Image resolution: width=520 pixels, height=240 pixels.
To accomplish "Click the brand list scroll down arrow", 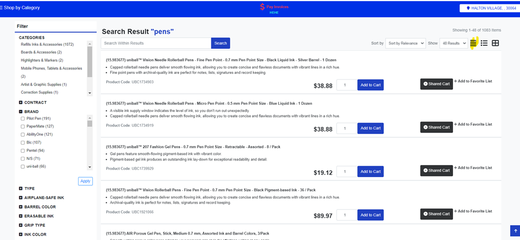I will (90, 168).
